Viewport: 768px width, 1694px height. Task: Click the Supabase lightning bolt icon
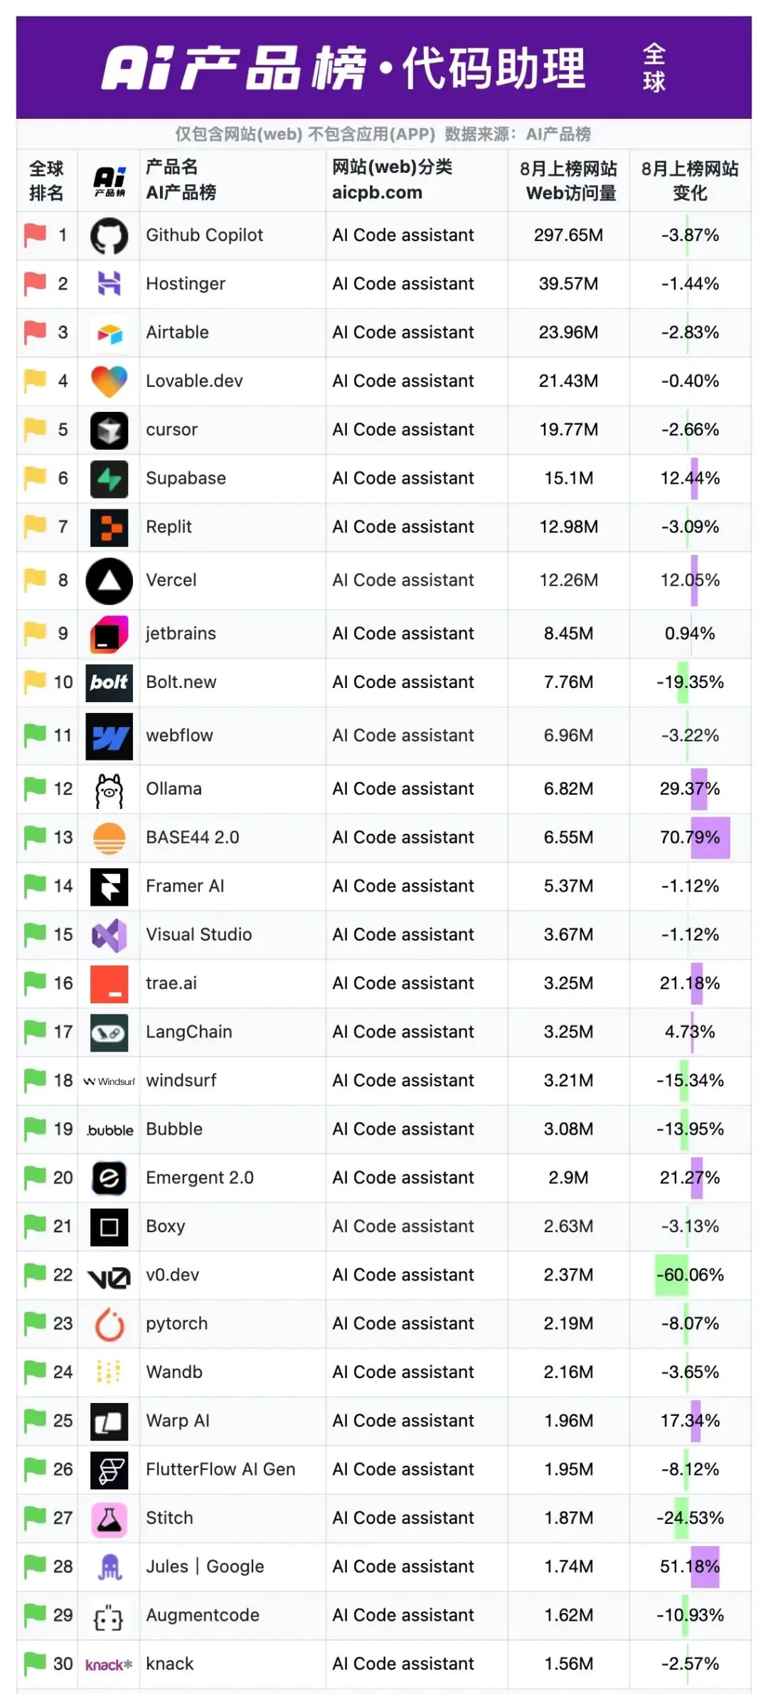click(109, 479)
